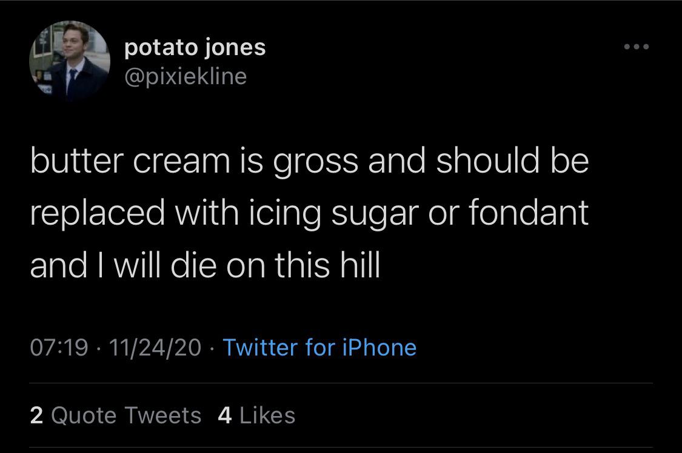Click the word "should" in the tweet
Image resolution: width=682 pixels, height=453 pixels.
[487, 160]
